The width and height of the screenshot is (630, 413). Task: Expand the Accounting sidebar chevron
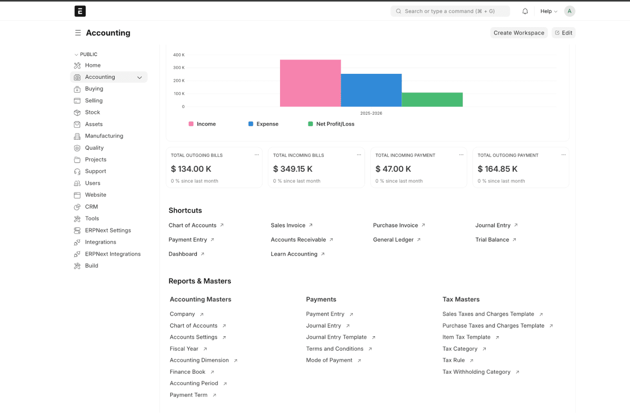[x=139, y=77]
